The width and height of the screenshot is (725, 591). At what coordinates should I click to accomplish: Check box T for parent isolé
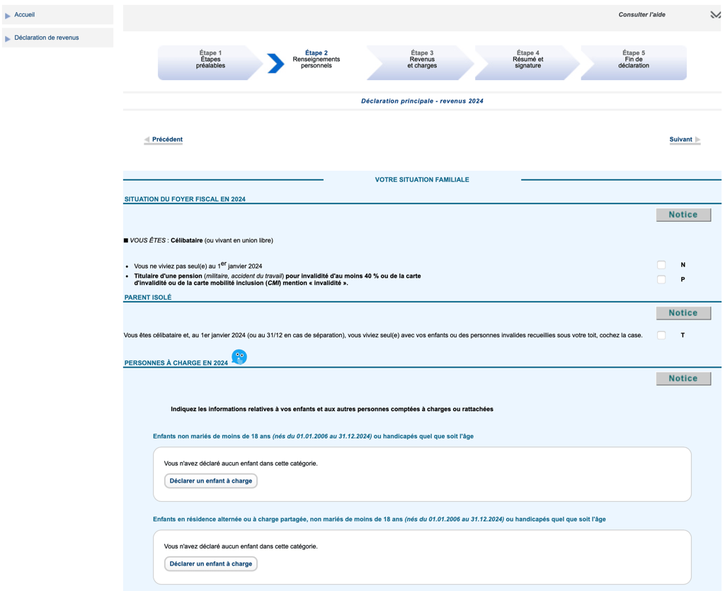click(661, 335)
